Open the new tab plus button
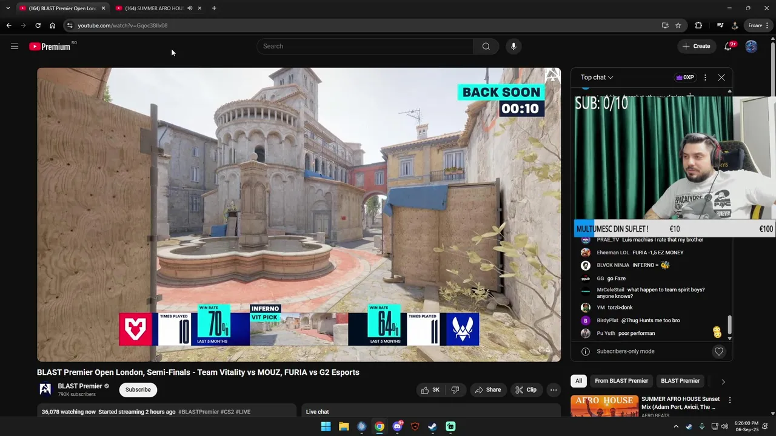Image resolution: width=776 pixels, height=436 pixels. [x=214, y=8]
